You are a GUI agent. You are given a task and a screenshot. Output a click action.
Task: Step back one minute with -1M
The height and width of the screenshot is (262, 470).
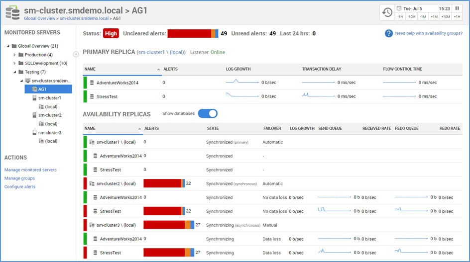423,17
